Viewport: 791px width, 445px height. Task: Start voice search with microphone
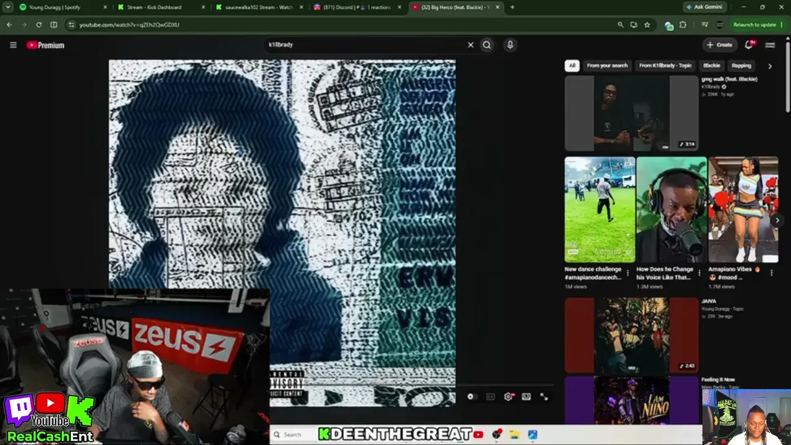tap(510, 45)
